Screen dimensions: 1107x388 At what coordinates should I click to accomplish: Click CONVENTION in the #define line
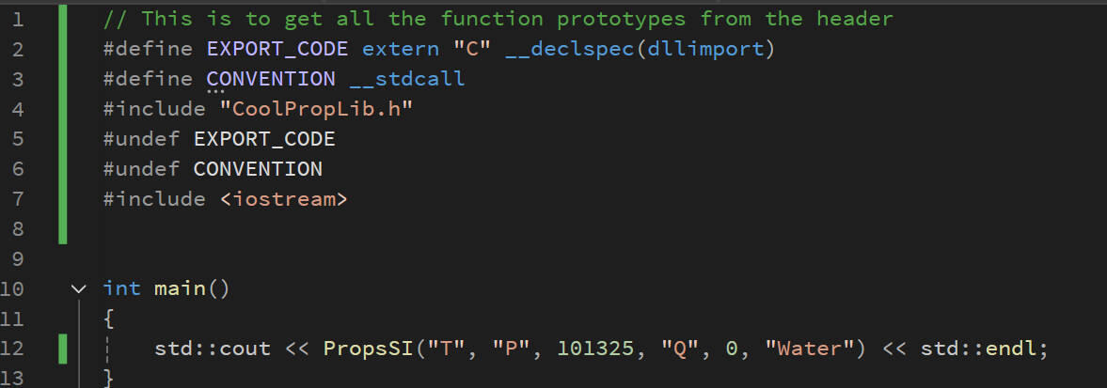coord(271,79)
